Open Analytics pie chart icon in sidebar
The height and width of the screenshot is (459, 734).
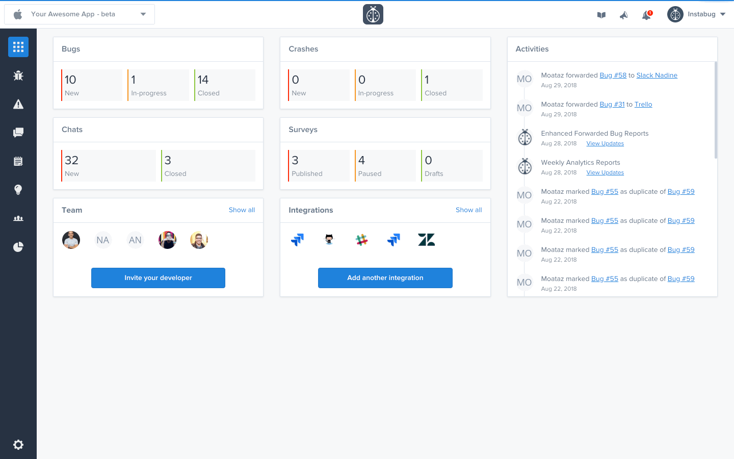pyautogui.click(x=18, y=247)
